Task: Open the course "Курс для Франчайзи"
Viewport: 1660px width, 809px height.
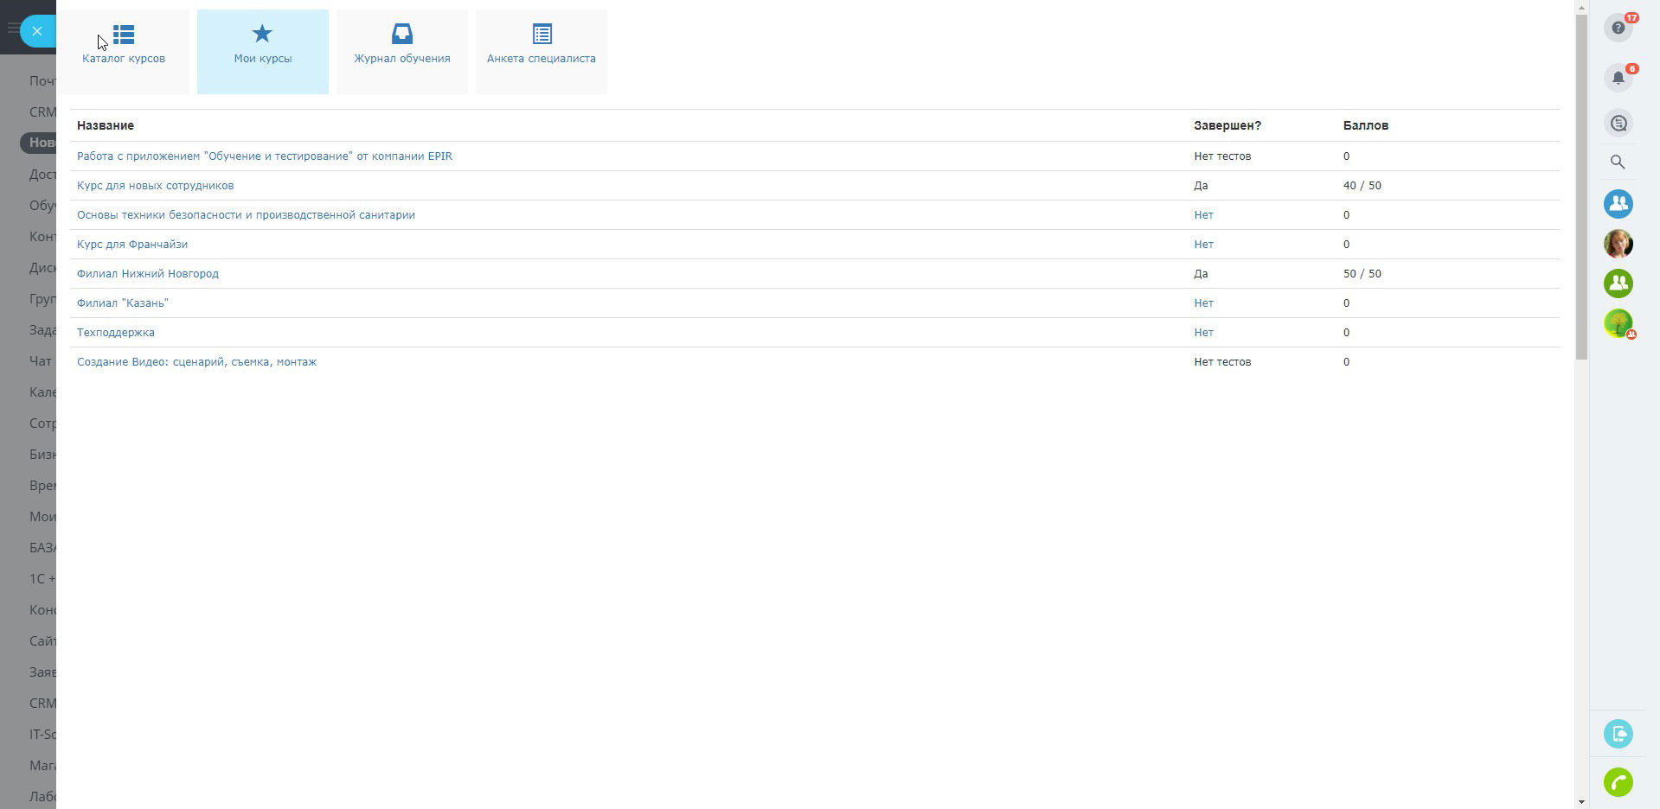Action: pos(132,245)
